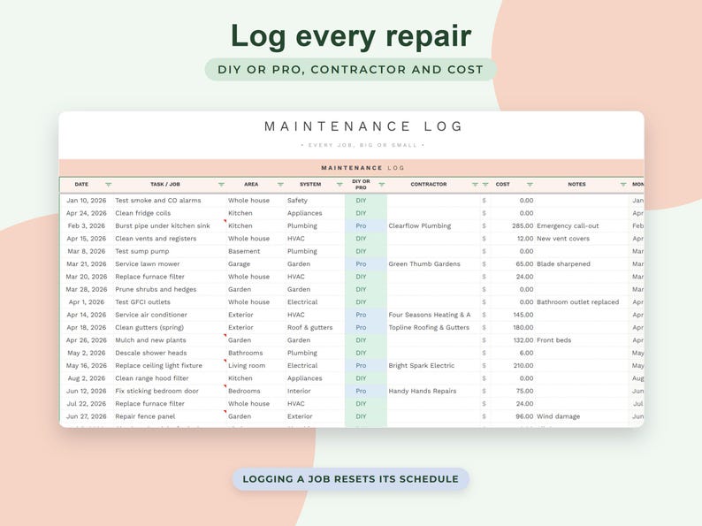Image resolution: width=702 pixels, height=526 pixels.
Task: Select the 'Basement' area cell
Action: [256, 251]
